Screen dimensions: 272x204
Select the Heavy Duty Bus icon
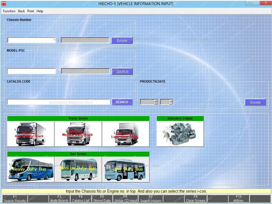pyautogui.click(x=31, y=170)
